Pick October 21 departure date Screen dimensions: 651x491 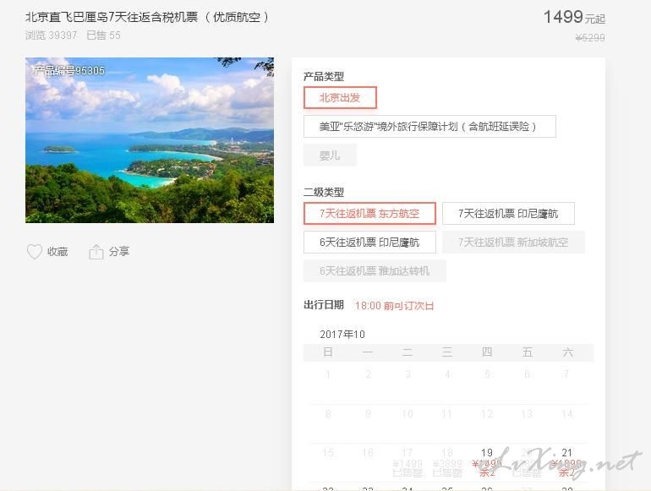coord(566,463)
